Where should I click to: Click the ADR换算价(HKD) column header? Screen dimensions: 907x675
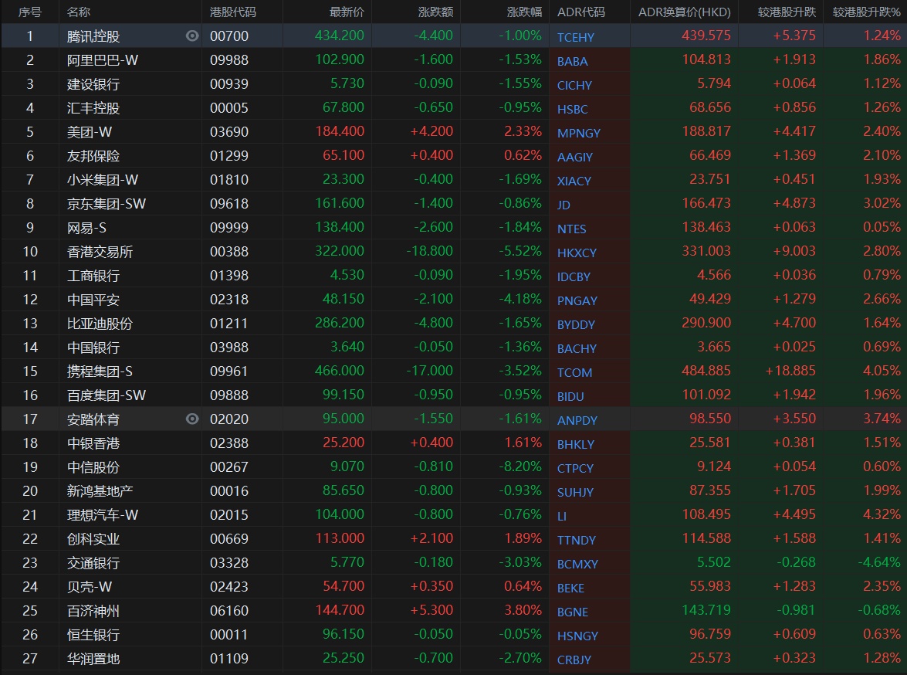pos(684,12)
